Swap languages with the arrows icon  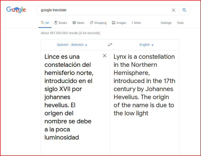pyautogui.click(x=110, y=45)
